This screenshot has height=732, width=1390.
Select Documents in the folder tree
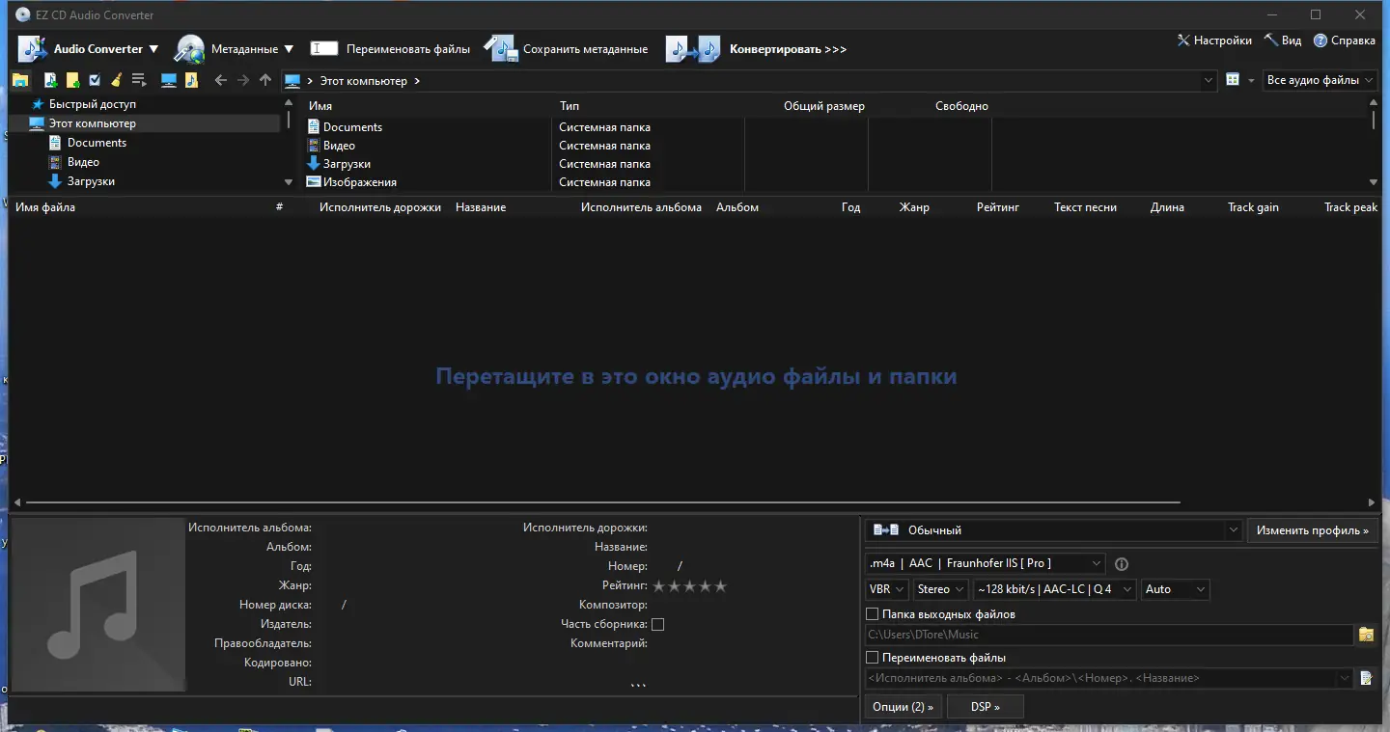click(97, 143)
